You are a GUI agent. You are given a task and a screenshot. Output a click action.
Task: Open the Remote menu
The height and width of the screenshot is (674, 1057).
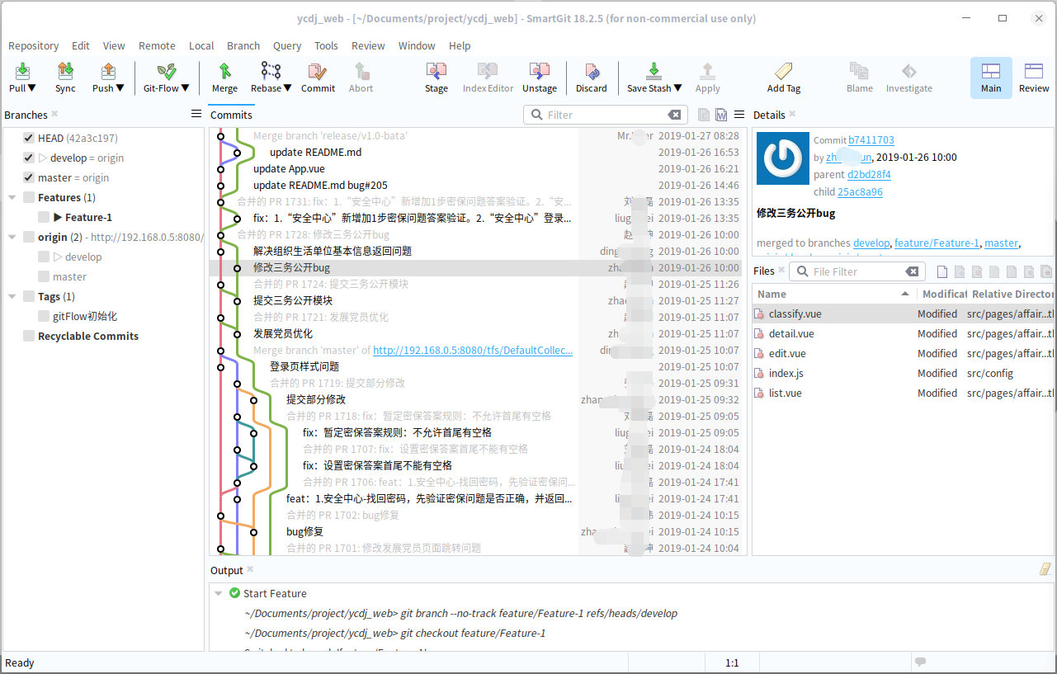157,45
